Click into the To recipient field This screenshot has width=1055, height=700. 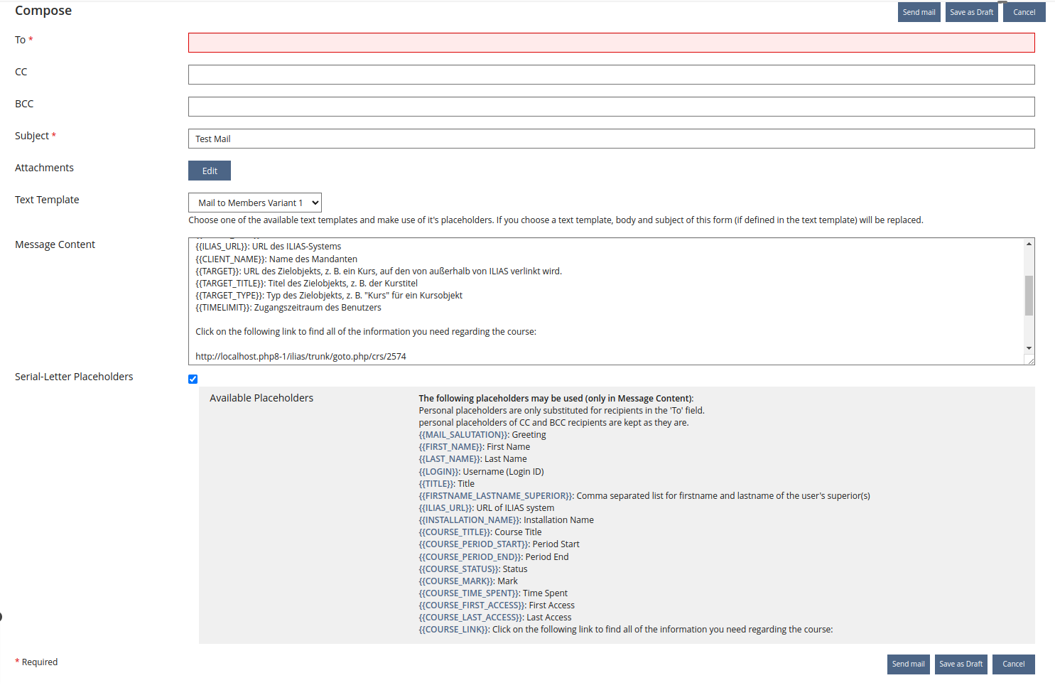[611, 43]
